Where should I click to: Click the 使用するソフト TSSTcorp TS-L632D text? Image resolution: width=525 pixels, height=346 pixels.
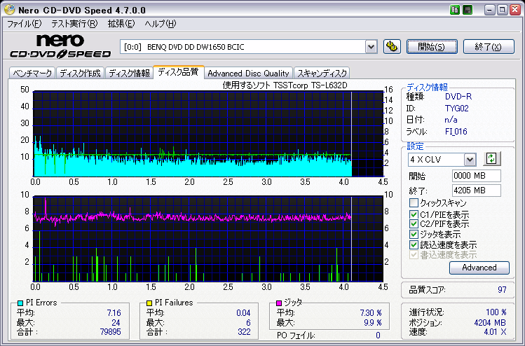point(285,85)
